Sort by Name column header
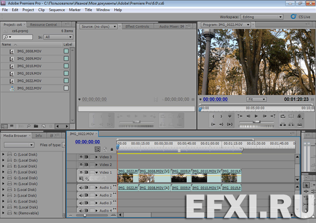The image size is (316, 223). pyautogui.click(x=6, y=45)
